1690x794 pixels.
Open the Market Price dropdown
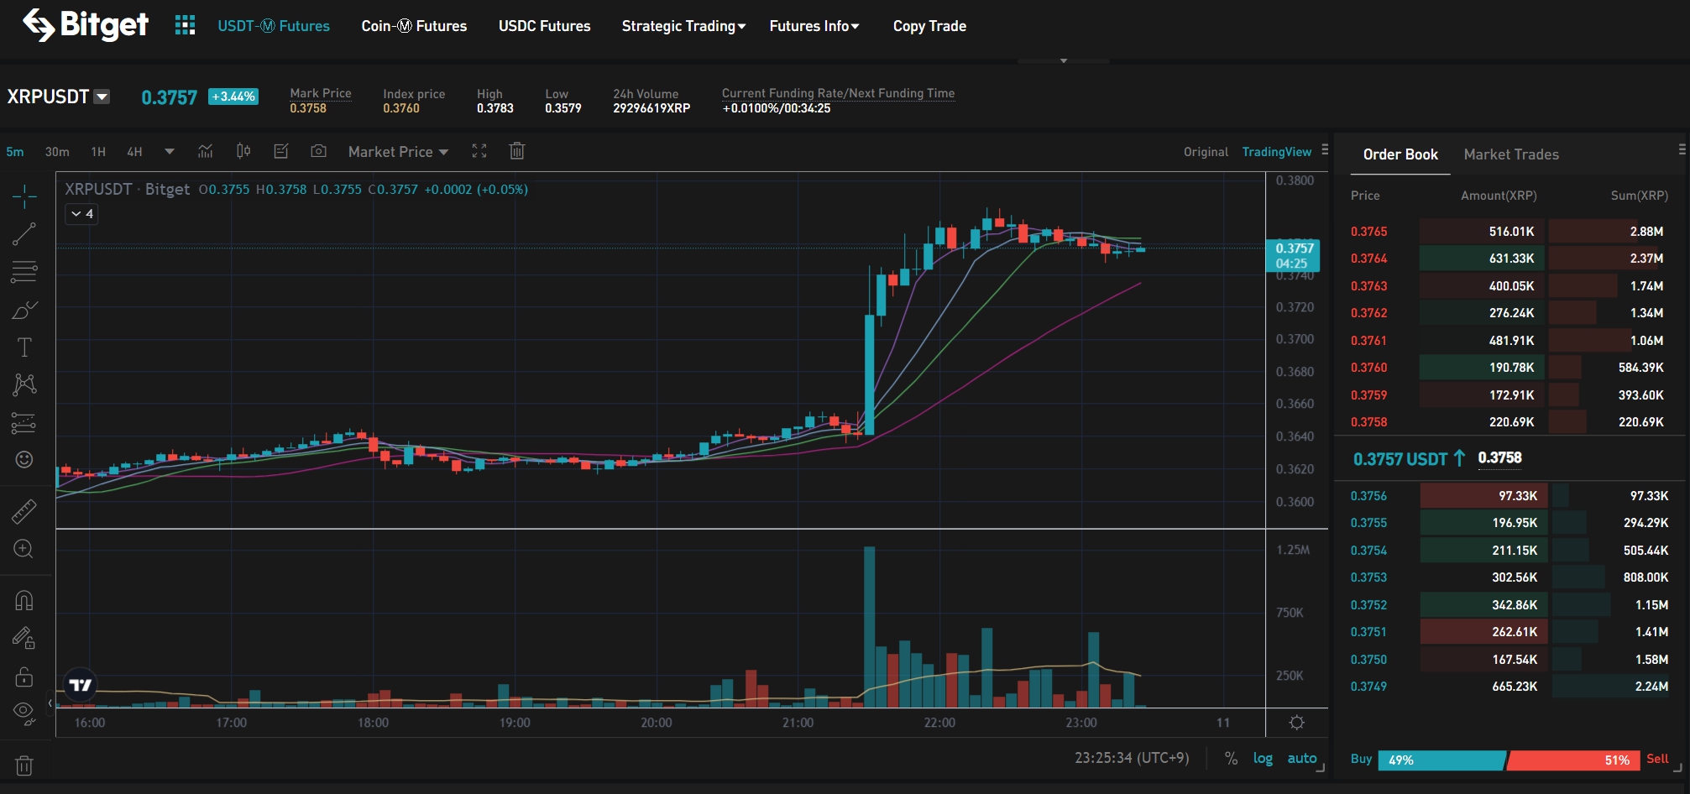(398, 152)
